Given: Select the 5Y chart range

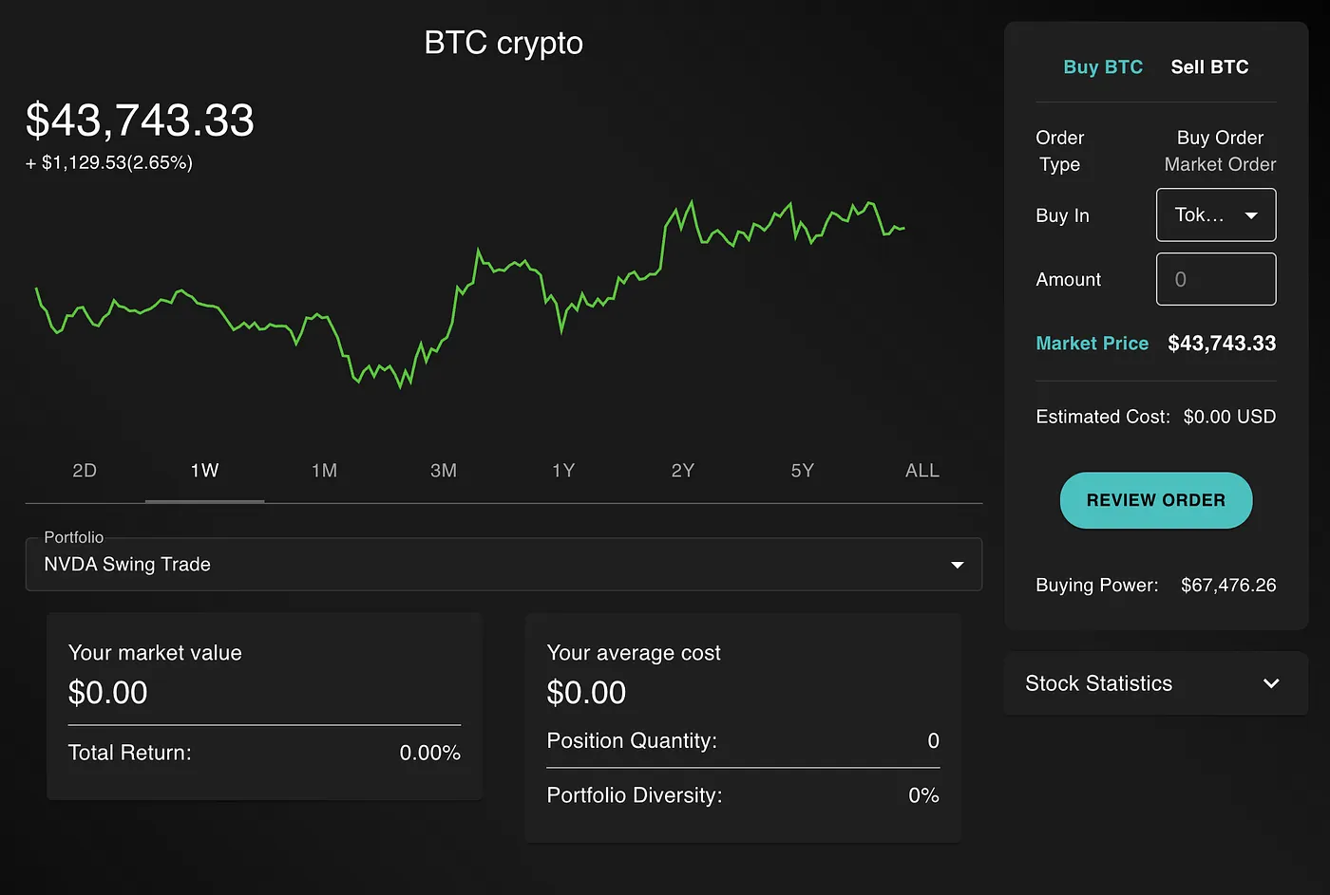Looking at the screenshot, I should pyautogui.click(x=803, y=471).
